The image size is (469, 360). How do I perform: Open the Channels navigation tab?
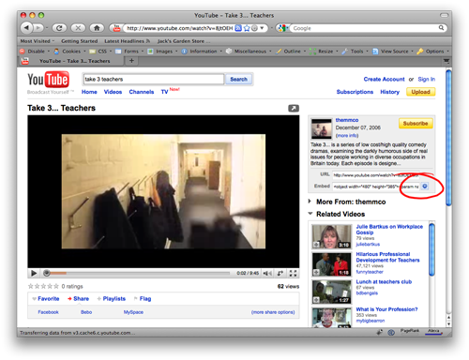point(142,92)
